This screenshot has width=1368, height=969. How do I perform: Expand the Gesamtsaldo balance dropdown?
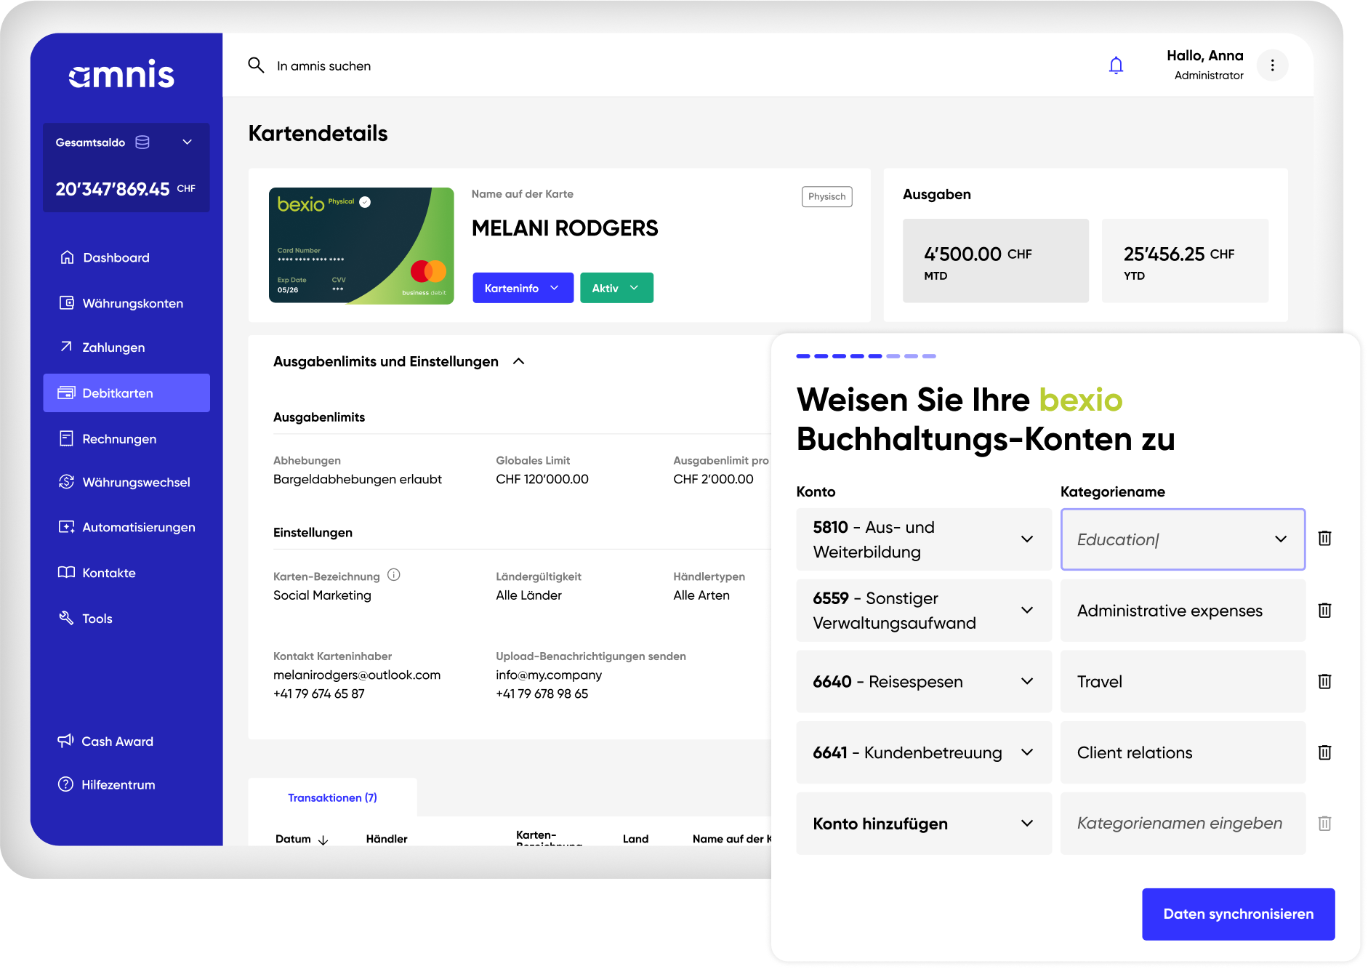tap(187, 142)
